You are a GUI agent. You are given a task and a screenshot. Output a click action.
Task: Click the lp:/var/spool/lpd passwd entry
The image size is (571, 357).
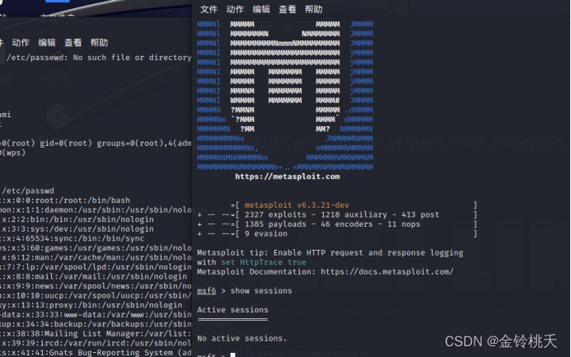click(96, 267)
